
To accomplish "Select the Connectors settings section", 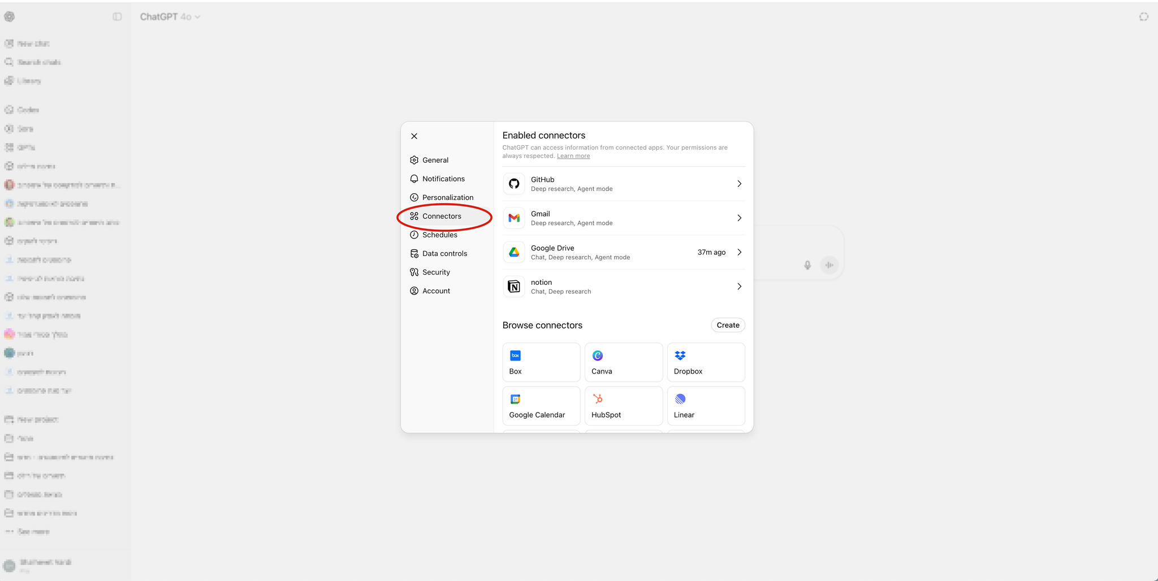I will point(447,216).
